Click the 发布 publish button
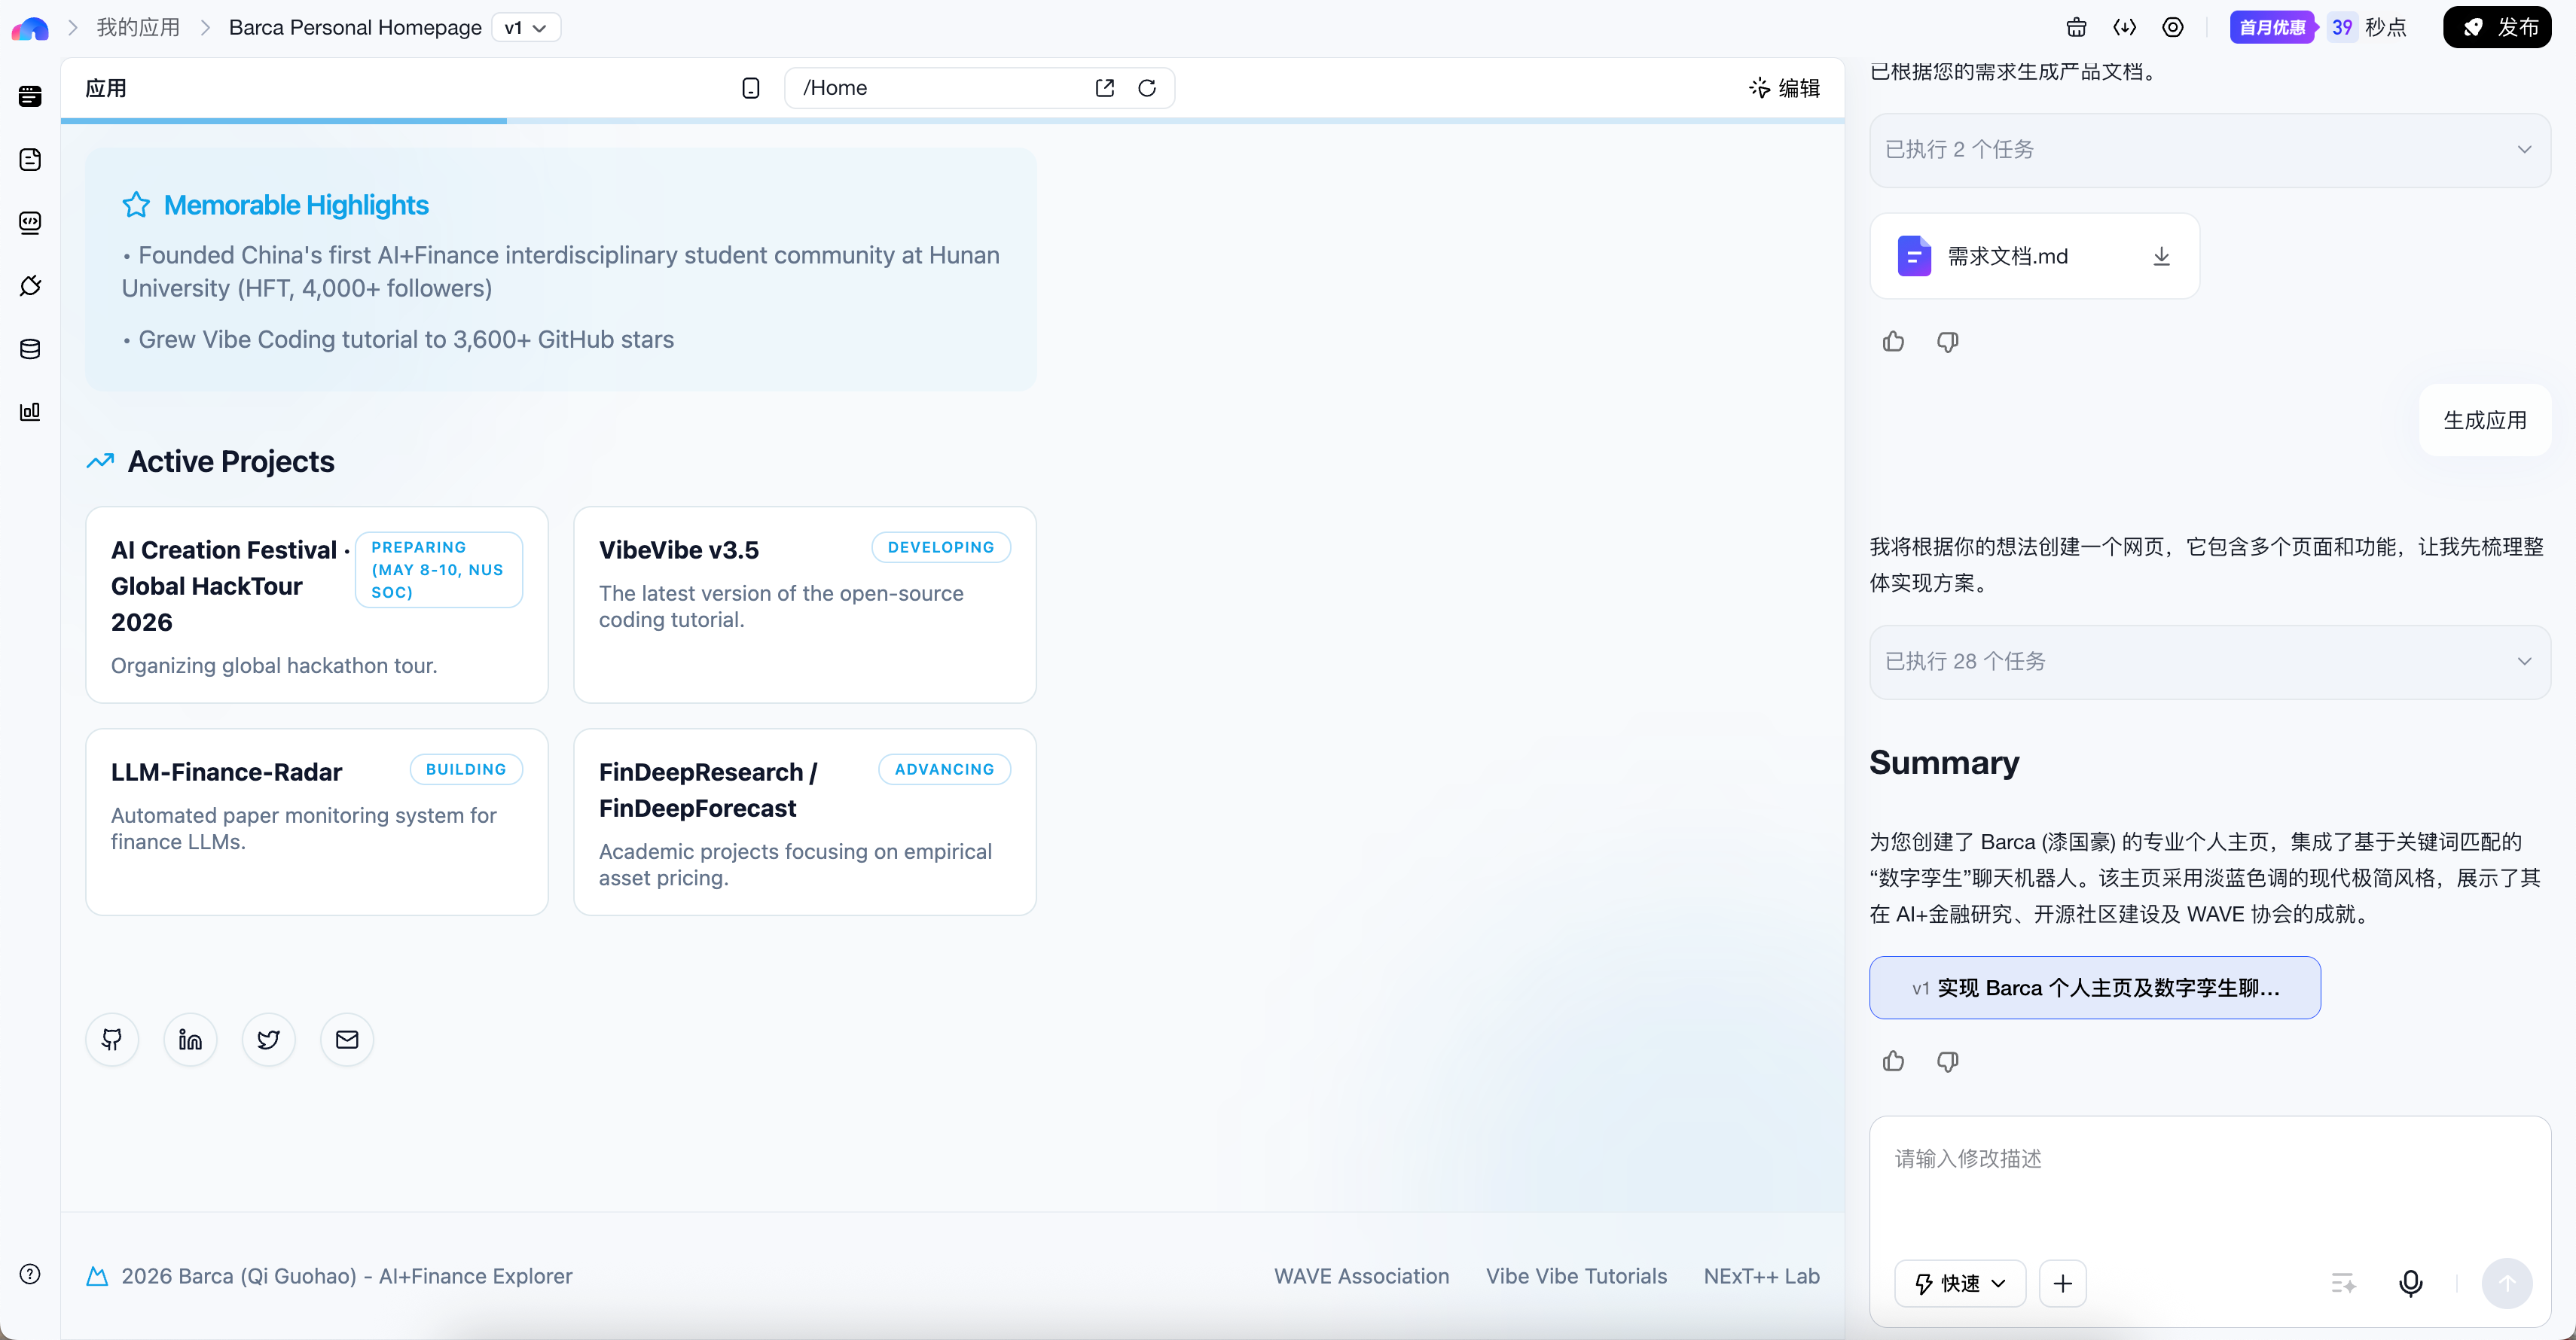The image size is (2576, 1340). (2496, 28)
